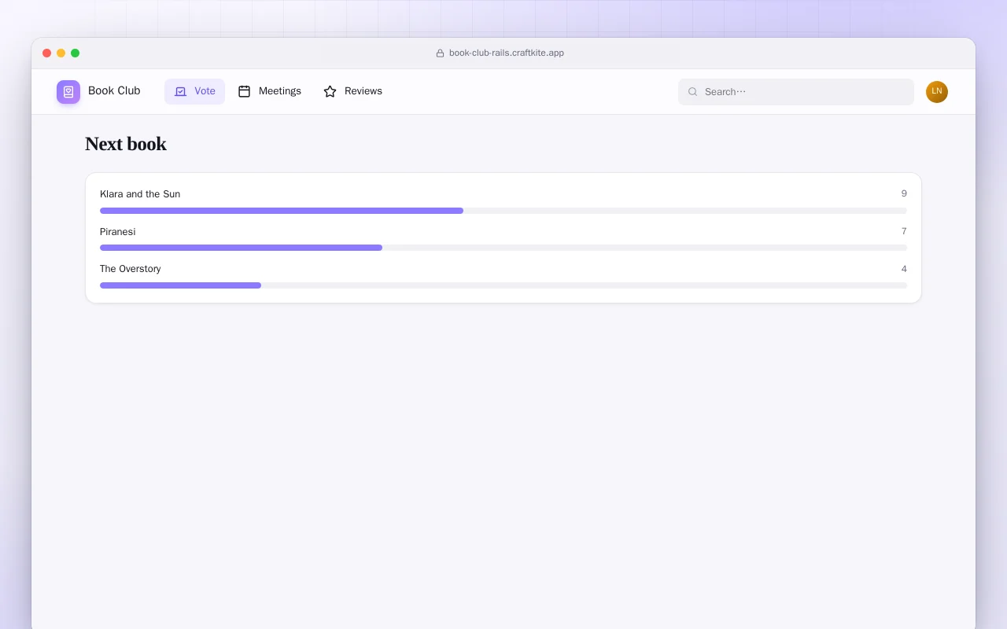The image size is (1007, 629).
Task: Click the Book Club logo icon
Action: coord(68,92)
